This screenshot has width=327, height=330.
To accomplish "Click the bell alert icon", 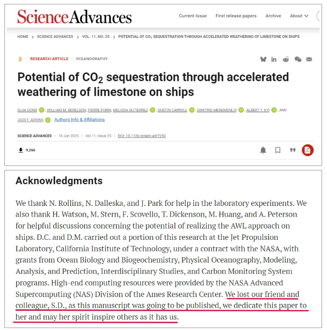I will pos(263,150).
